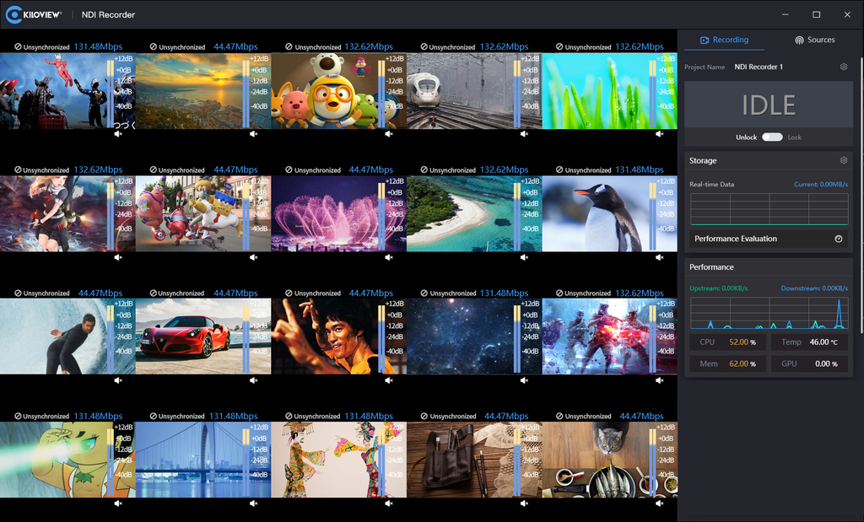Open Storage settings gear icon
The width and height of the screenshot is (864, 522).
(842, 160)
